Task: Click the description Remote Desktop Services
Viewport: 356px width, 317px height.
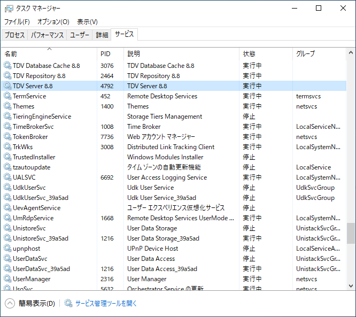Action: 162,96
